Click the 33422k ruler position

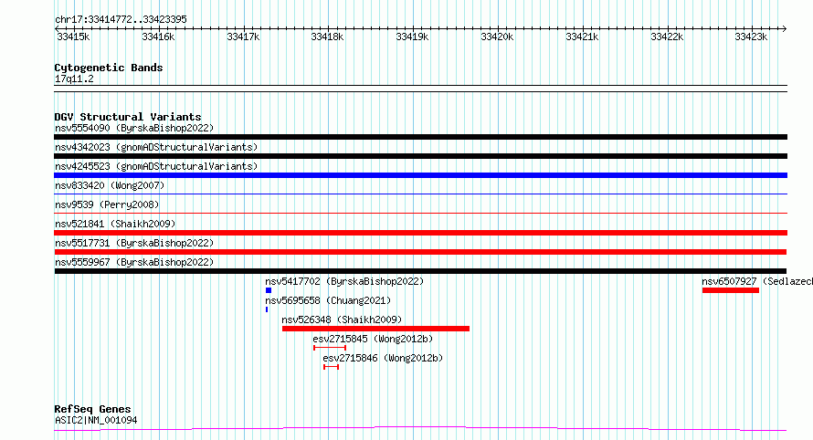point(668,37)
